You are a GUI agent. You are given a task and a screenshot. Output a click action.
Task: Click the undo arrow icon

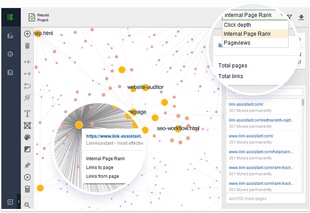pyautogui.click(x=27, y=86)
